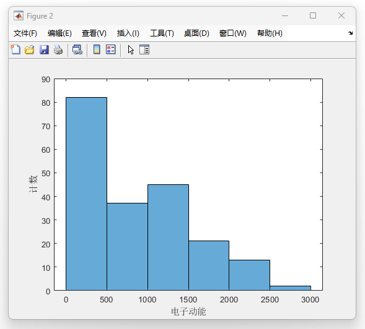Screen dimensions: 365x329
Task: Maximize the Figure 2 window
Action: 313,15
